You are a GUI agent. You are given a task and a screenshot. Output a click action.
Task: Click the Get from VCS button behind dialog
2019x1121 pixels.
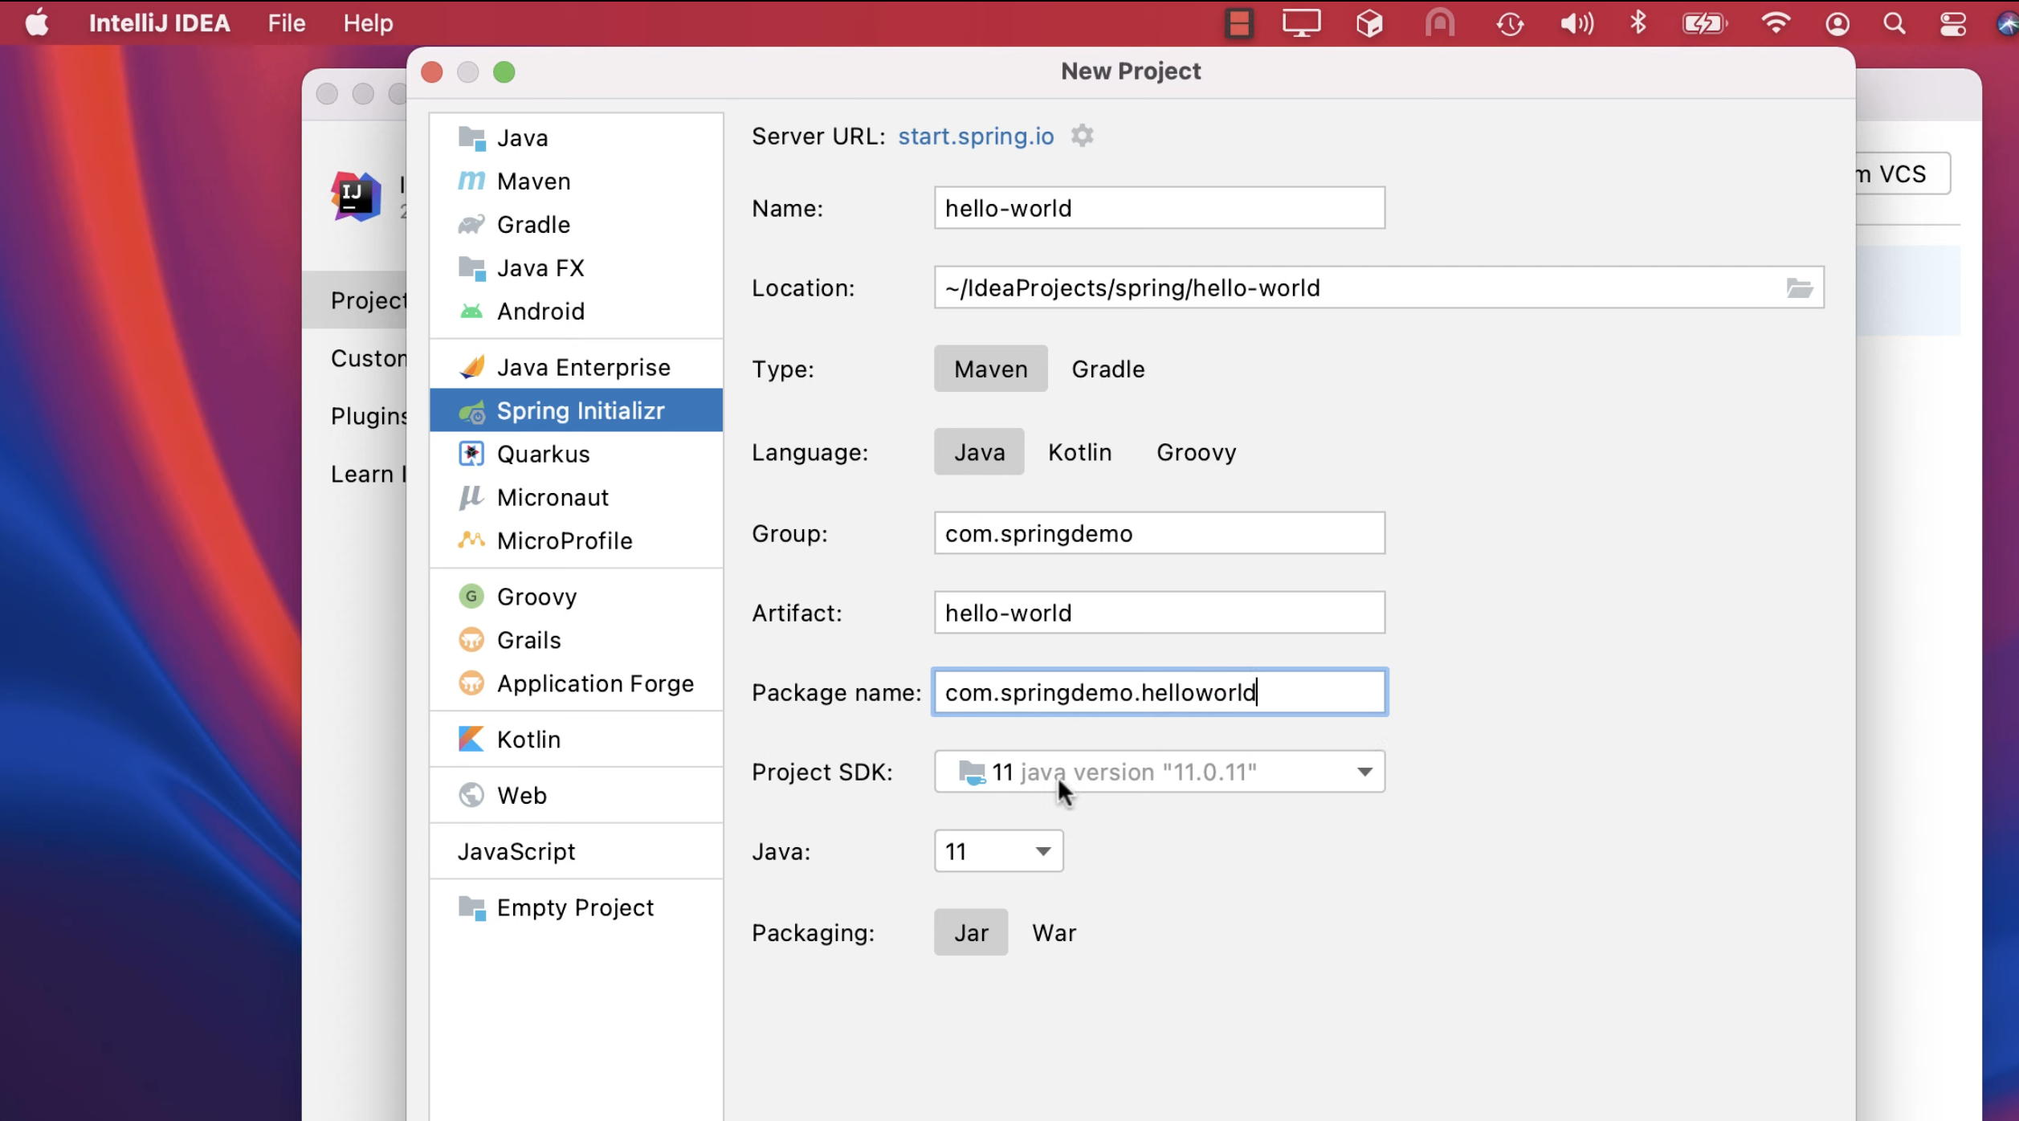(x=1903, y=173)
